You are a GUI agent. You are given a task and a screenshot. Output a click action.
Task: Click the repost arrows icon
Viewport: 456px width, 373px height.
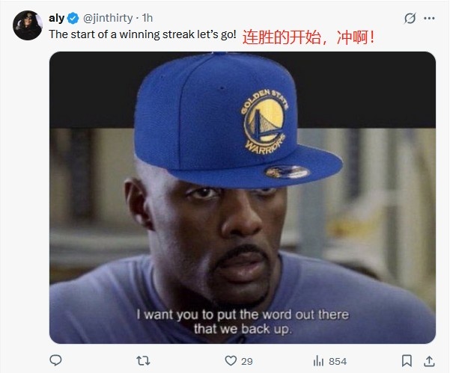pyautogui.click(x=143, y=361)
